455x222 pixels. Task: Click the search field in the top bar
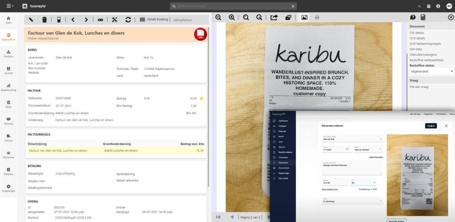click(x=233, y=6)
